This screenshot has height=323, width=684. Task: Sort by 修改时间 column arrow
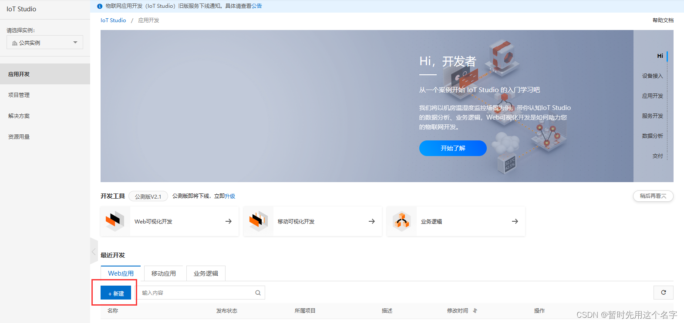[475, 311]
